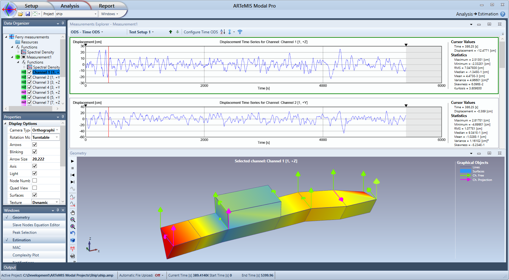Click the open project folder icon
Viewport: 509px width, 280px height.
coord(20,14)
